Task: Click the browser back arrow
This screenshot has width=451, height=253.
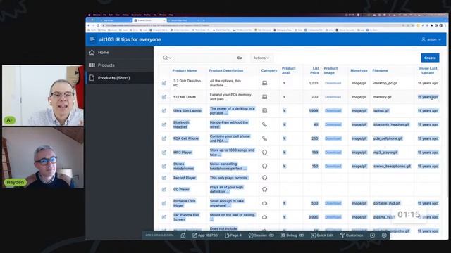Action: 89,25
